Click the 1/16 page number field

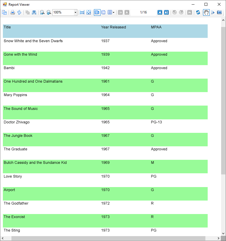pos(144,12)
